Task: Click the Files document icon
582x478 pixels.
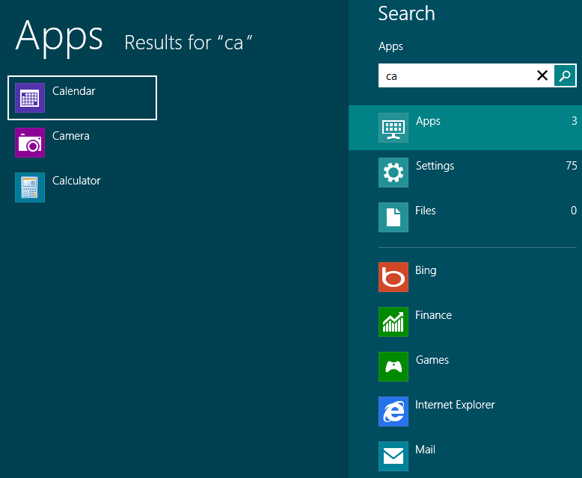Action: pyautogui.click(x=393, y=217)
